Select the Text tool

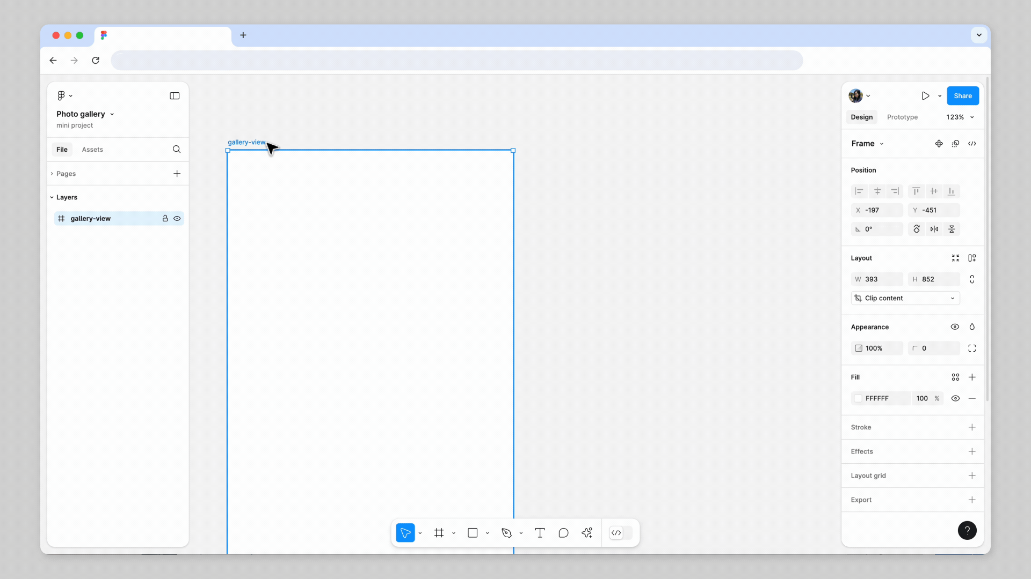tap(540, 532)
